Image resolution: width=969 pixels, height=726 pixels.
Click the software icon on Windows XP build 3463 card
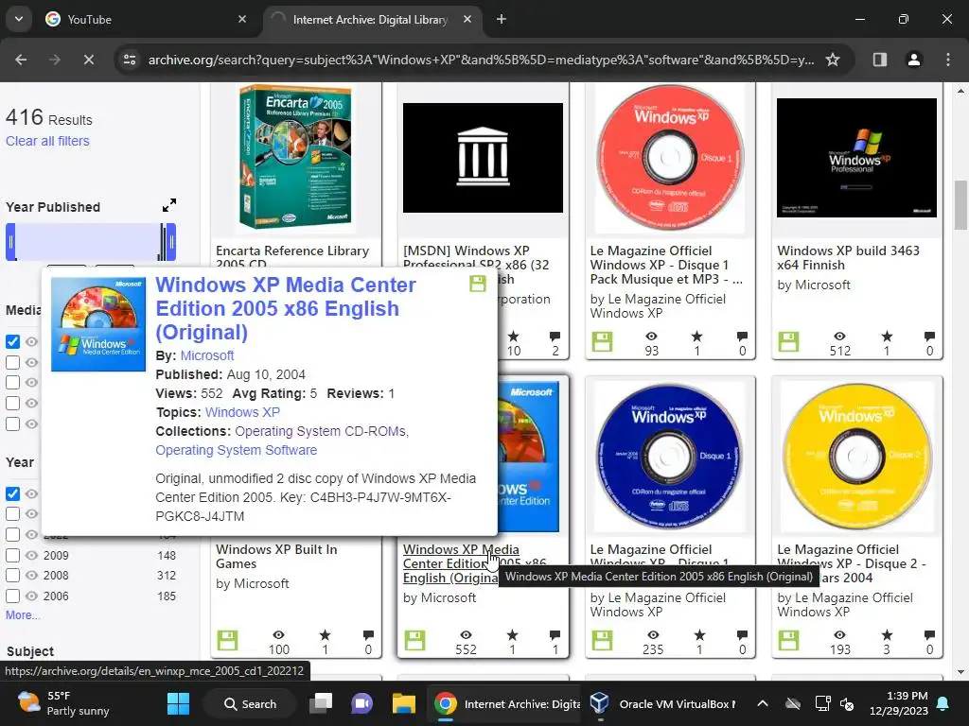pos(788,341)
